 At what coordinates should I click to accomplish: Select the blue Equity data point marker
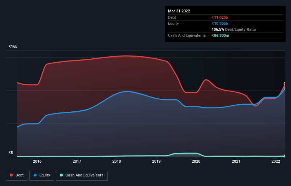coord(285,88)
